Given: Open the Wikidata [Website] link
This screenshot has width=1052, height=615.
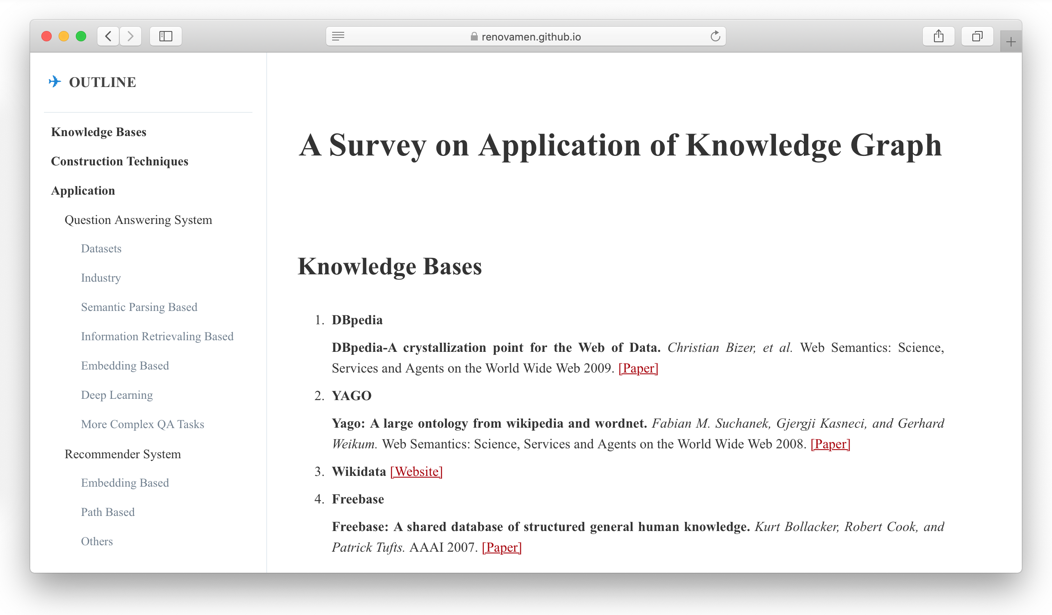Looking at the screenshot, I should tap(417, 472).
